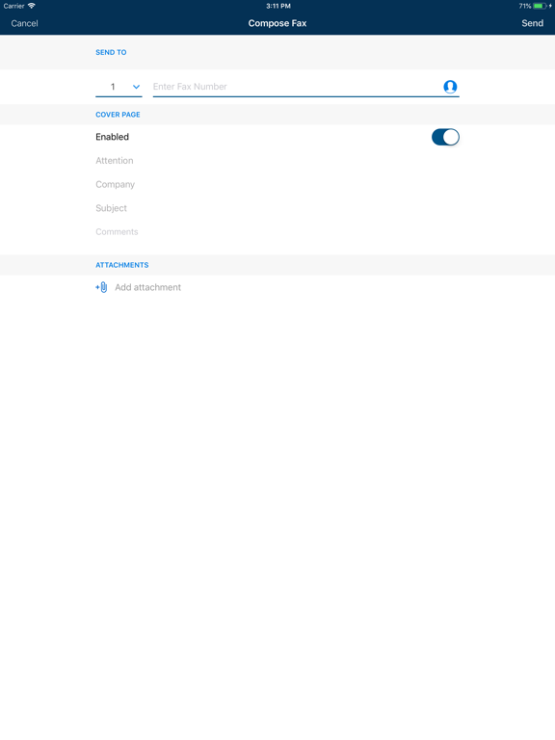This screenshot has width=555, height=740.
Task: Select the Company field
Action: [277, 184]
